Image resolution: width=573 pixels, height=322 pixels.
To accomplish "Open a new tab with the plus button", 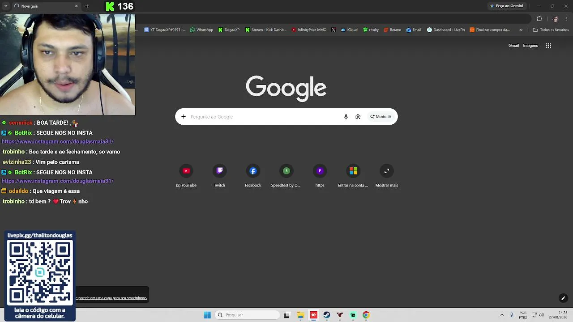I will pyautogui.click(x=87, y=6).
